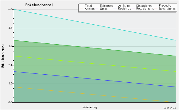The image size is (179, 110).
Task: Click the Reversiones legend label
Action: coord(167,9)
